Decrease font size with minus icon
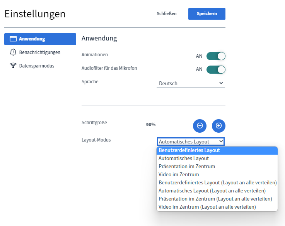285x226 pixels. pos(200,125)
